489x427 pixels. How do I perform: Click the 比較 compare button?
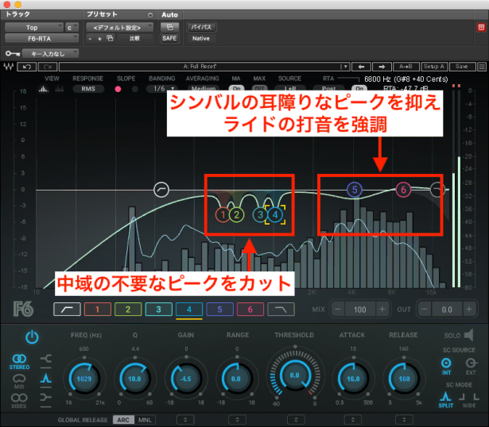pos(134,38)
